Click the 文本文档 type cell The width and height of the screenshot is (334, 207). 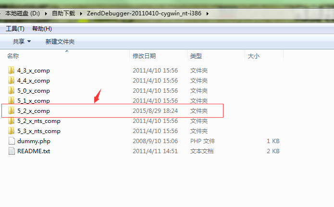pyautogui.click(x=202, y=151)
